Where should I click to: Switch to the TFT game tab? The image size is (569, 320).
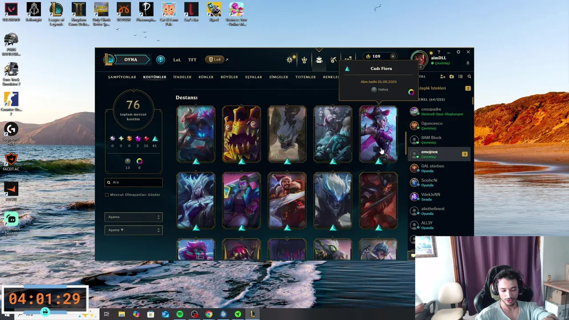(192, 60)
